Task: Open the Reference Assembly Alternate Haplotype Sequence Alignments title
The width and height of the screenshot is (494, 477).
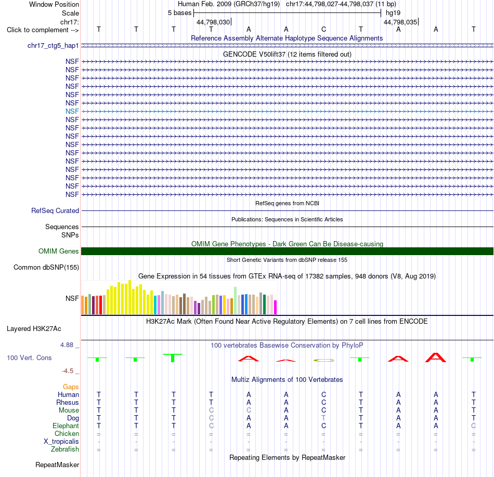Action: coord(287,38)
